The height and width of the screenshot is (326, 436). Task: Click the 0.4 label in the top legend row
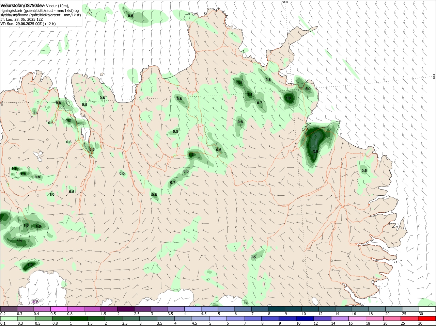coord(36,314)
